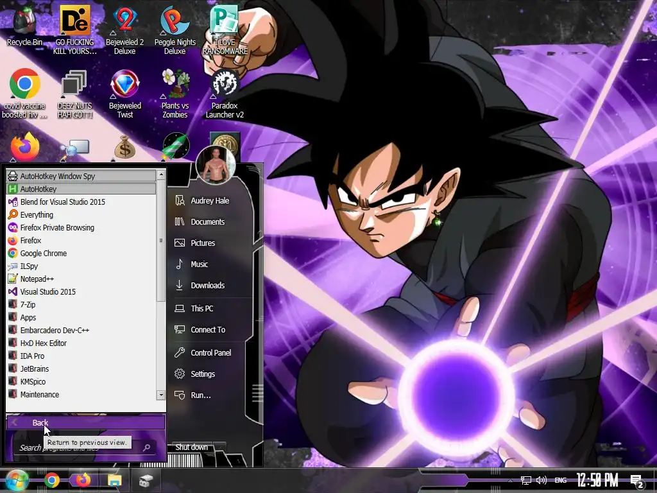Open the volume speaker tray icon
This screenshot has height=493, width=657.
542,480
